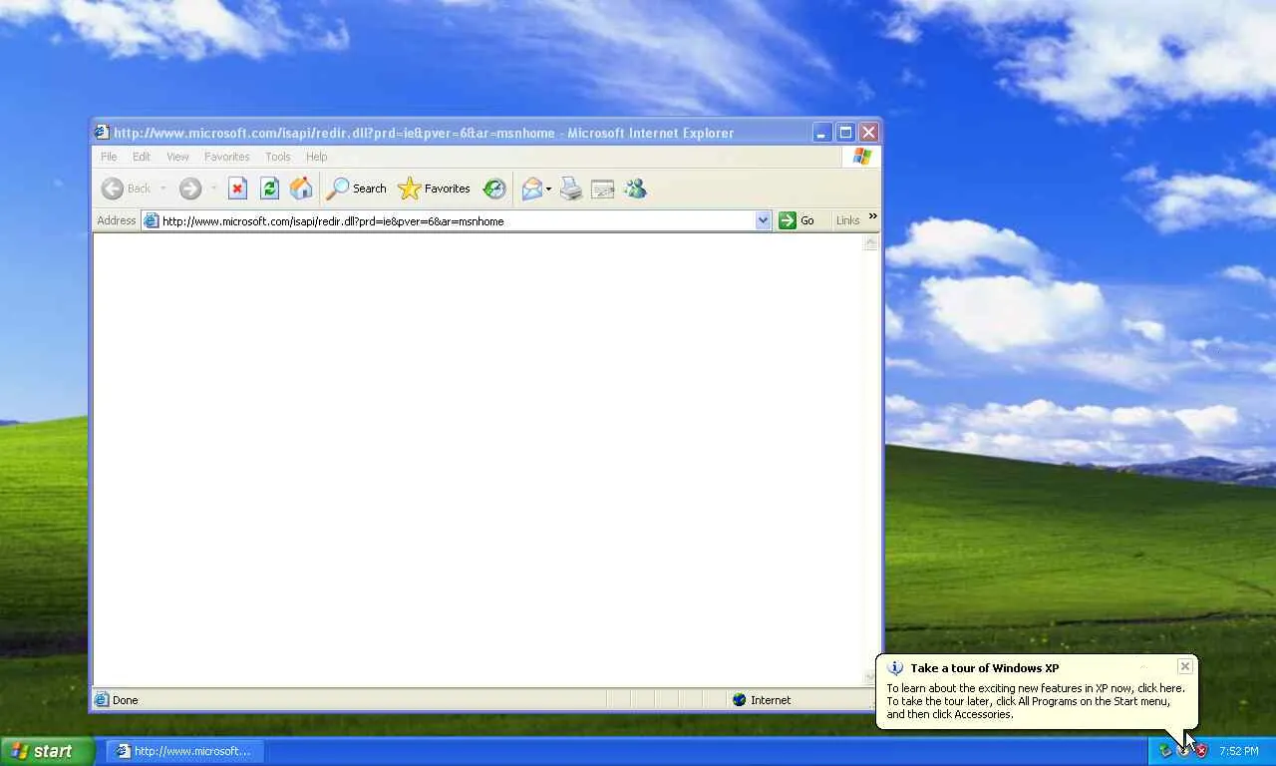The image size is (1276, 766).
Task: Open the Search pane from the toolbar
Action: click(357, 189)
